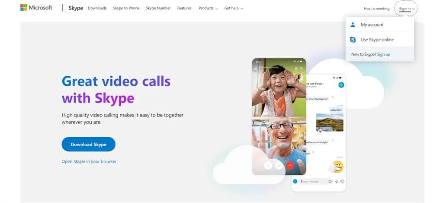Screen dimensions: 443x203
Task: Click the New to Skype? text
Action: click(x=363, y=54)
